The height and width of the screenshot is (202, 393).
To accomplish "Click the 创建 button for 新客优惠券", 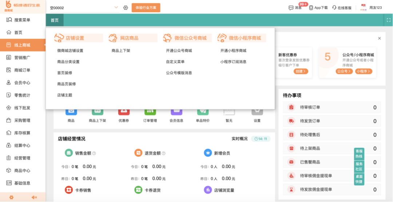I will [301, 71].
